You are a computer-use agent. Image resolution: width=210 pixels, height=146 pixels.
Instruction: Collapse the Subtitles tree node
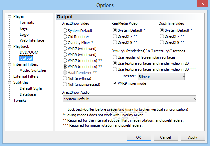pos(10,83)
